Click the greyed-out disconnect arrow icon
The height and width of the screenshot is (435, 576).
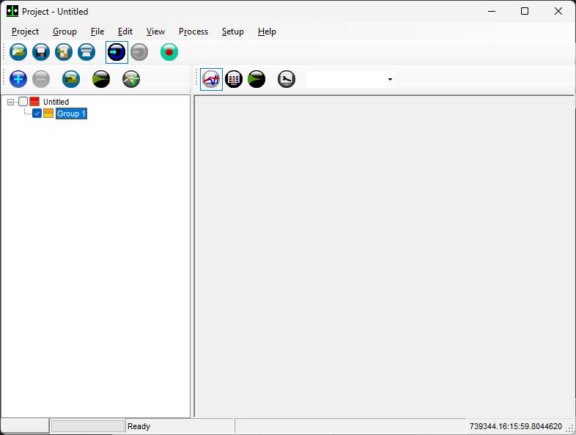[139, 52]
